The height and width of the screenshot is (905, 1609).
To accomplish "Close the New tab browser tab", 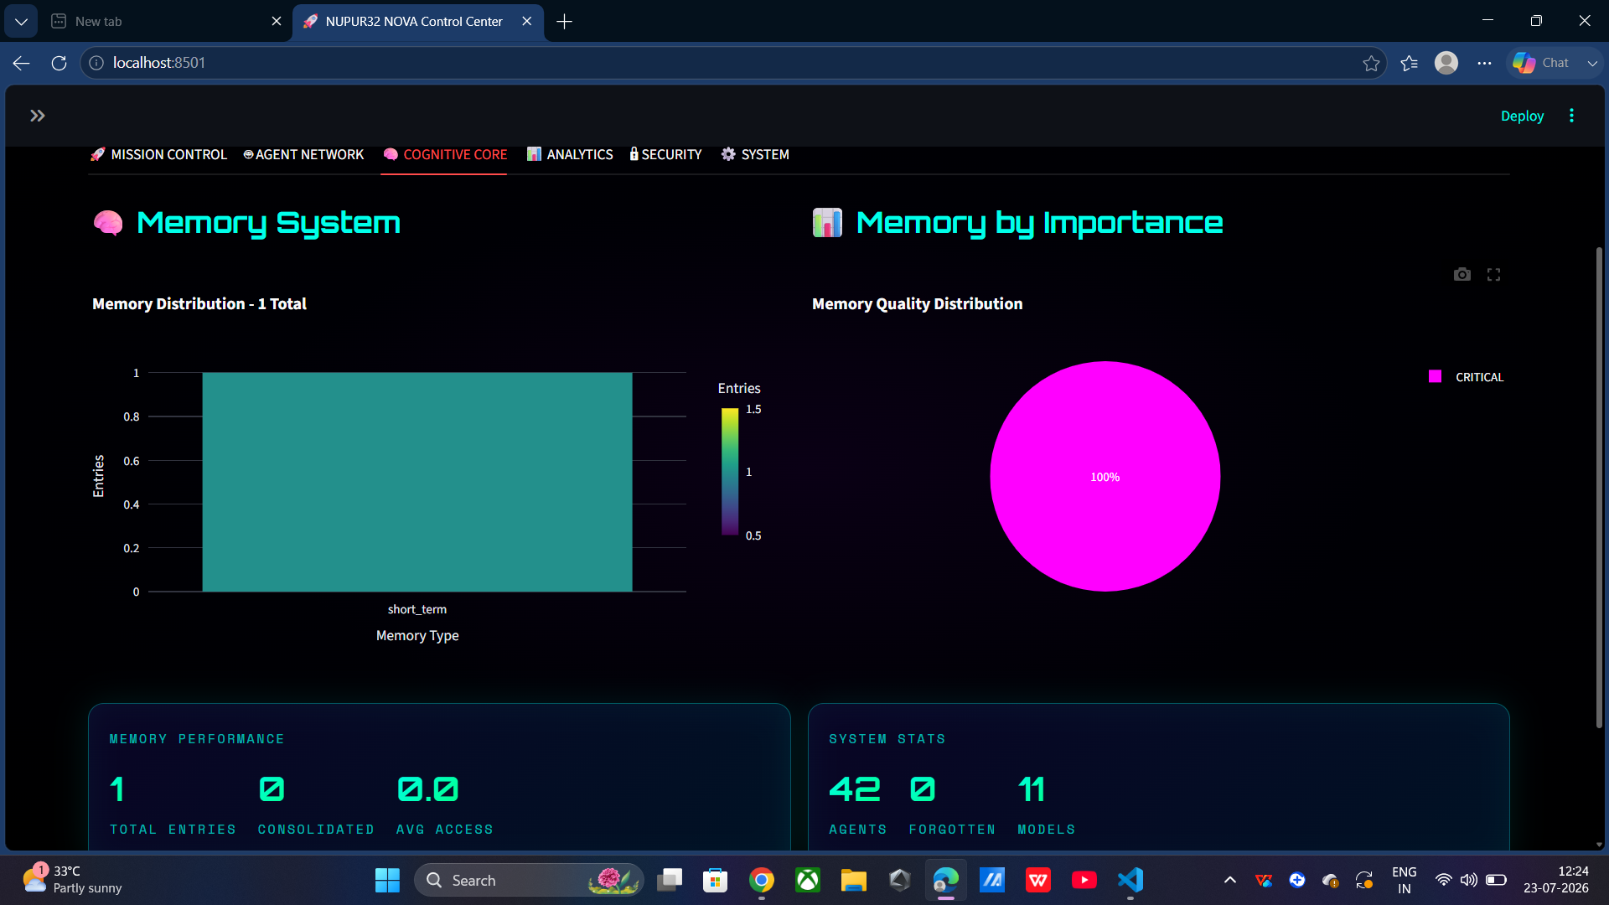I will coord(277,22).
